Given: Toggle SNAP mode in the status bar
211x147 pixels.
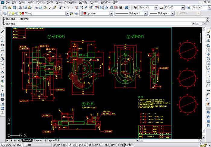Looking at the screenshot, I should click(56, 145).
